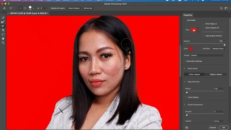The width and height of the screenshot is (231, 130).
Task: Toggle High Quality Preview option
Action: (x=204, y=36)
